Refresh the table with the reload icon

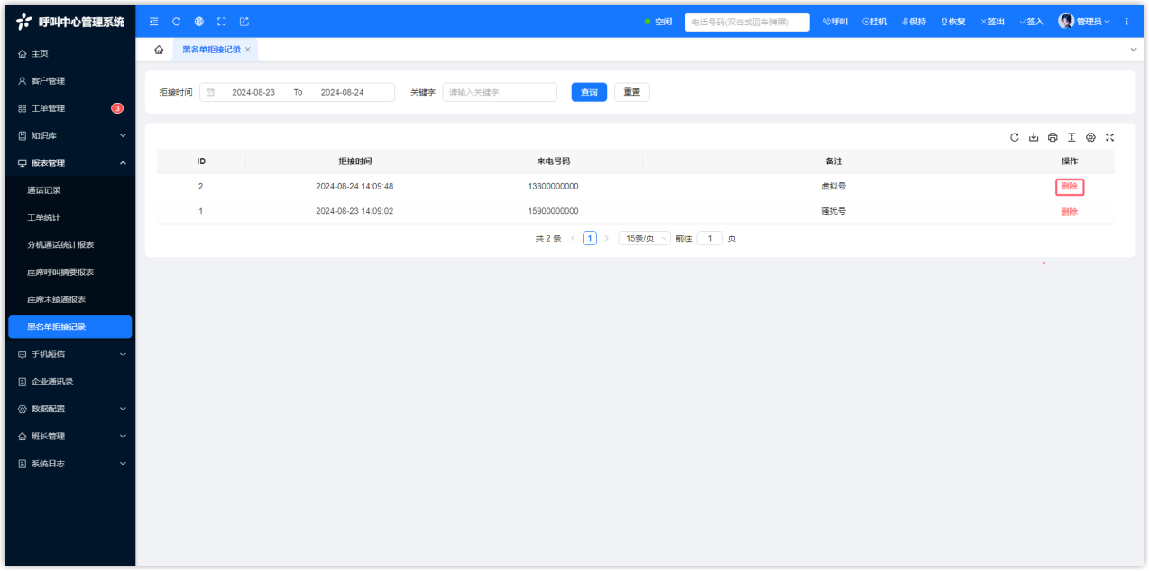point(1015,137)
